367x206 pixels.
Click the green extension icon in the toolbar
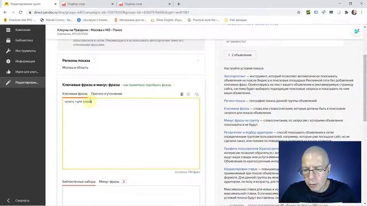308,13
